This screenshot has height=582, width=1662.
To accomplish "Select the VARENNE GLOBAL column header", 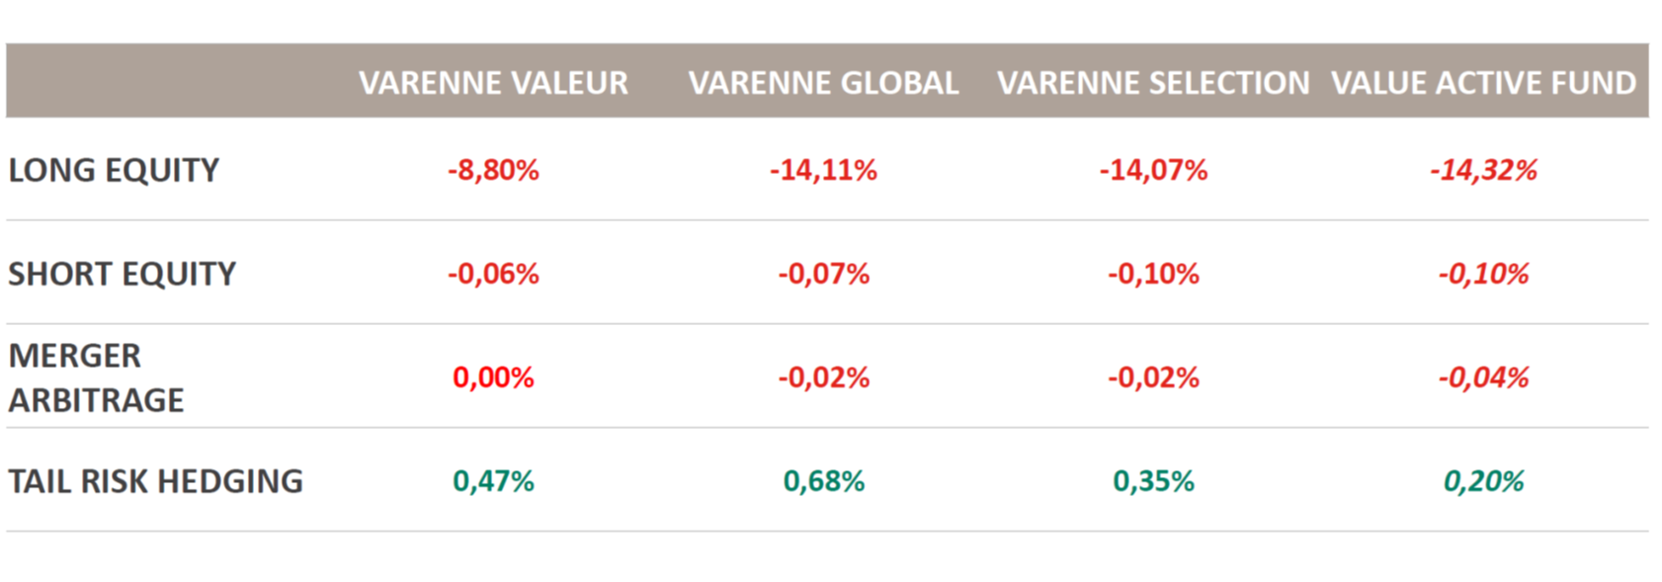I will (823, 83).
